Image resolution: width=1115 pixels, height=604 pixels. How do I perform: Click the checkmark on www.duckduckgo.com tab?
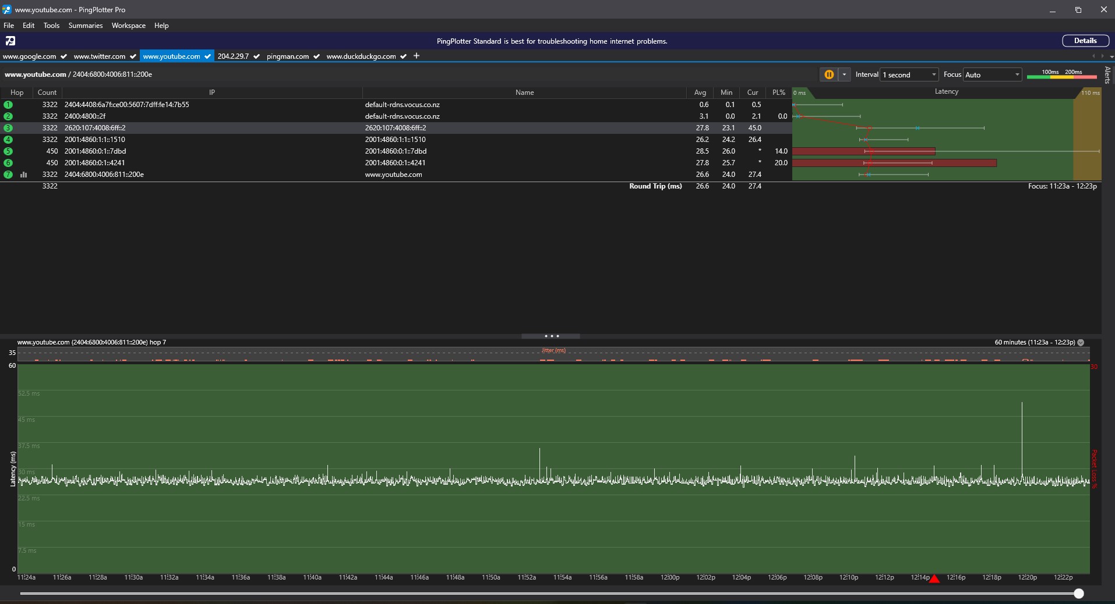click(403, 56)
